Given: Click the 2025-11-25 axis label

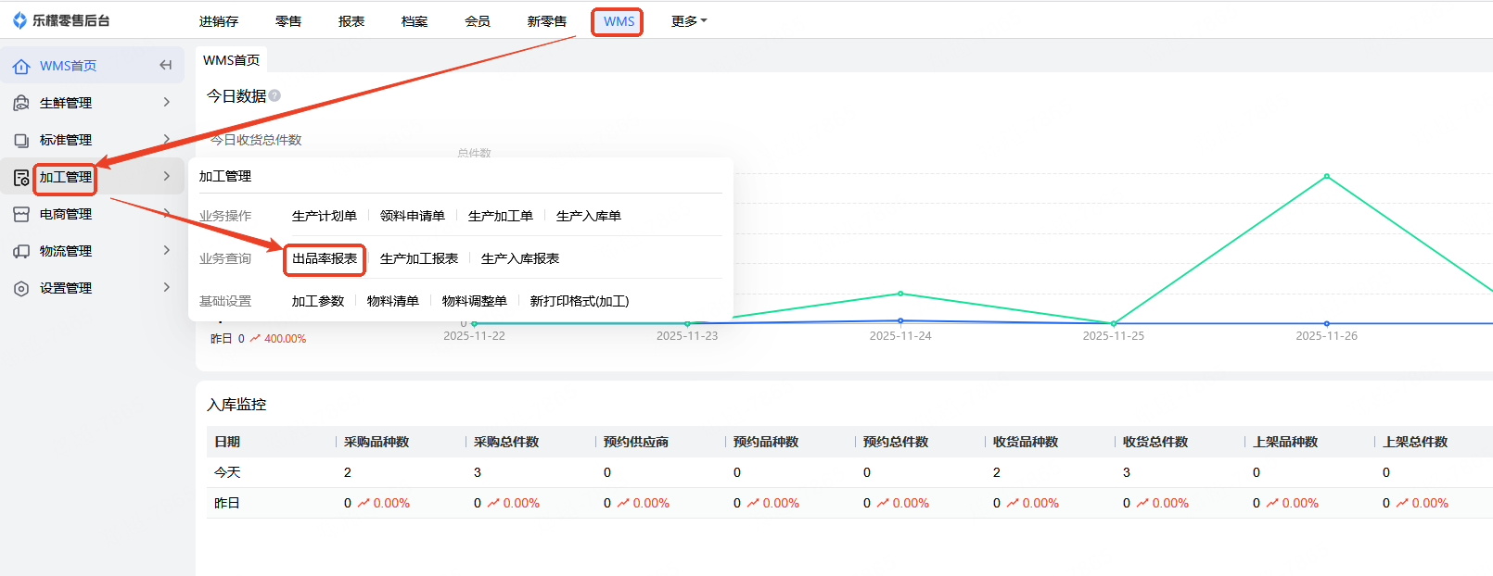Looking at the screenshot, I should [x=1114, y=336].
